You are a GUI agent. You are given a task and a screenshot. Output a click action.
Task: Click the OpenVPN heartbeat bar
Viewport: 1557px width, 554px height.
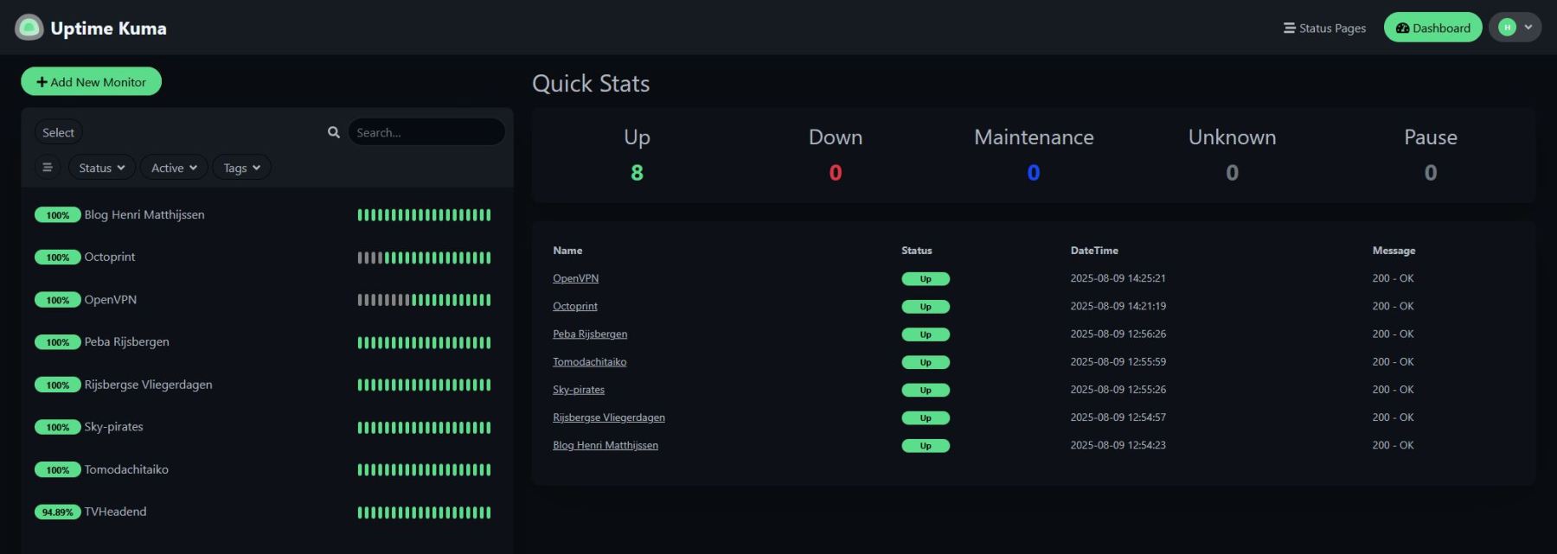pos(424,300)
